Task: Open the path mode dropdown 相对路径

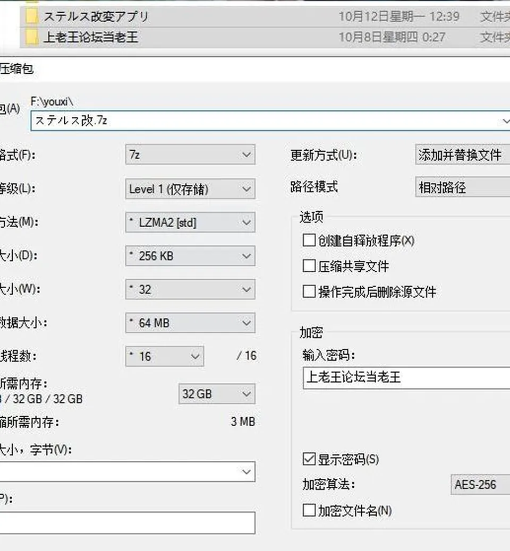Action: [x=463, y=187]
